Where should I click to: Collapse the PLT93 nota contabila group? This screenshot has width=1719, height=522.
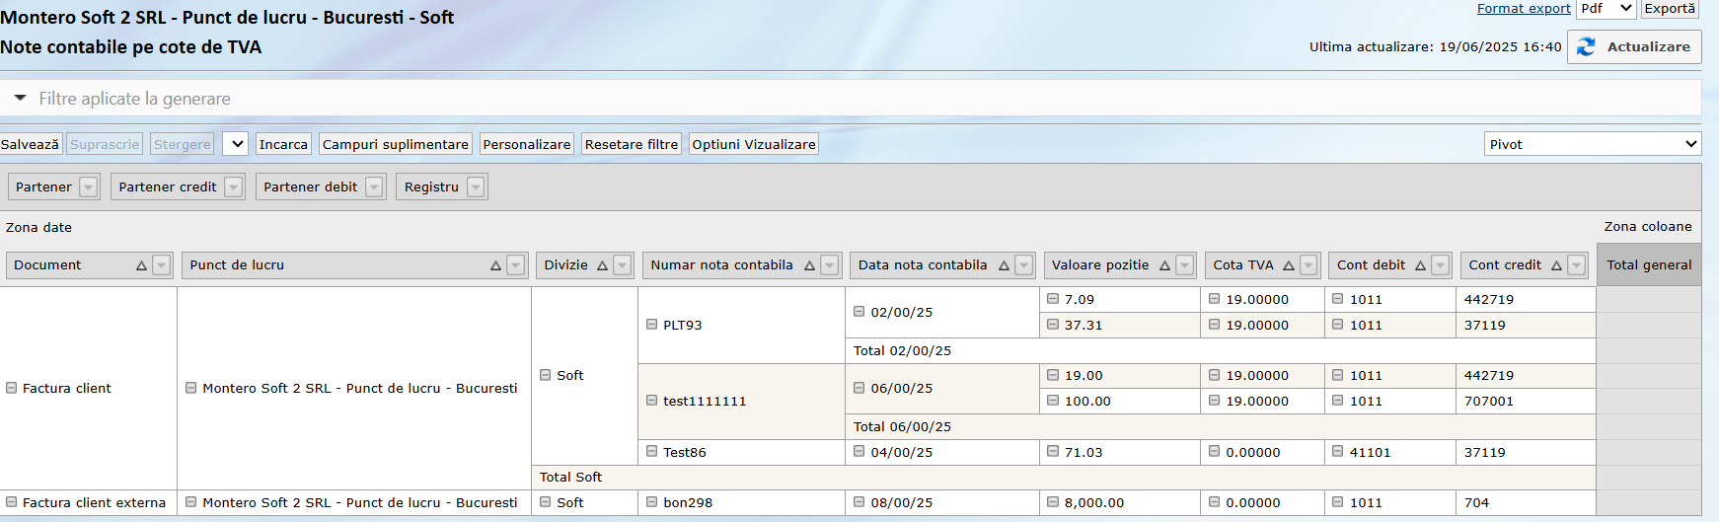point(651,325)
